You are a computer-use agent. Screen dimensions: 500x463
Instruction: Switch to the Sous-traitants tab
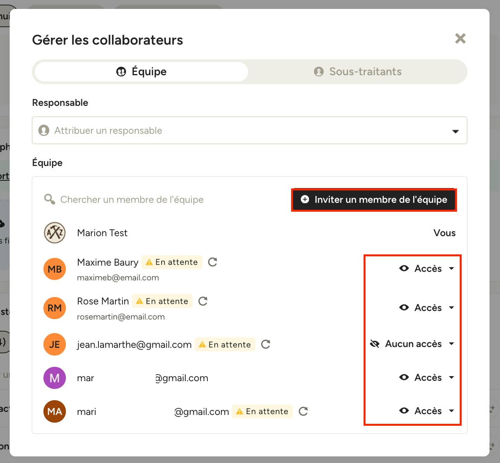click(357, 72)
